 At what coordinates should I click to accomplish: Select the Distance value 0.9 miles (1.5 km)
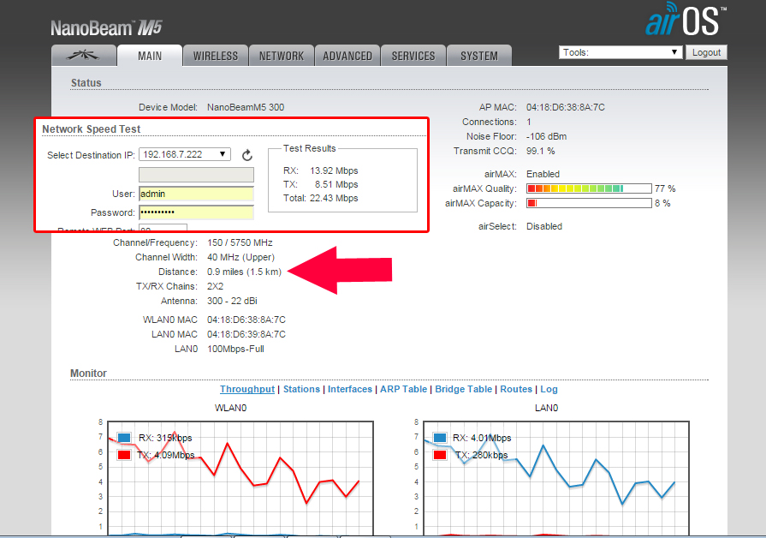click(244, 272)
